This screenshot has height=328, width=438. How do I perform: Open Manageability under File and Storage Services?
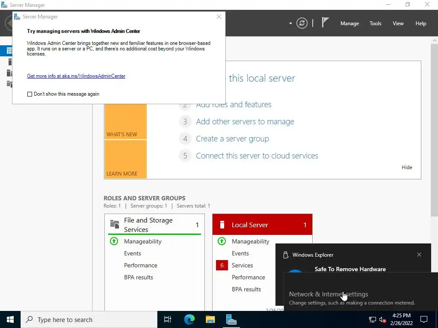(x=143, y=242)
